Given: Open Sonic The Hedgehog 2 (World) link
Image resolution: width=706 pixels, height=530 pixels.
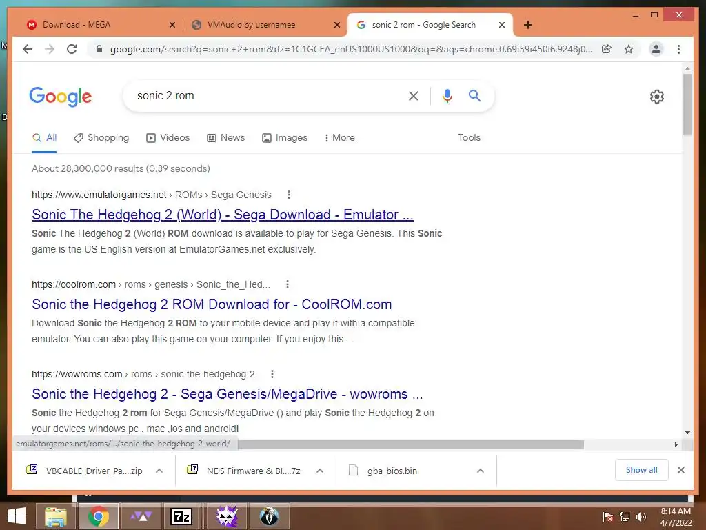Looking at the screenshot, I should click(x=223, y=215).
